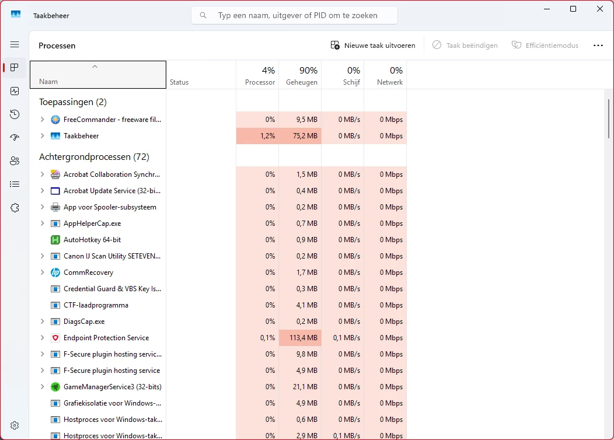This screenshot has height=440, width=614.
Task: Click the Acrobat Update Service icon
Action: [x=55, y=191]
